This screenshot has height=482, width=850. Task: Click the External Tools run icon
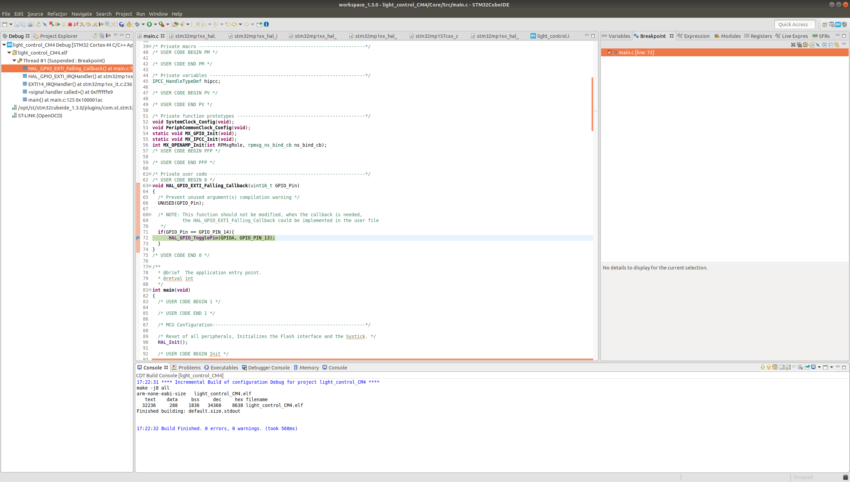162,24
